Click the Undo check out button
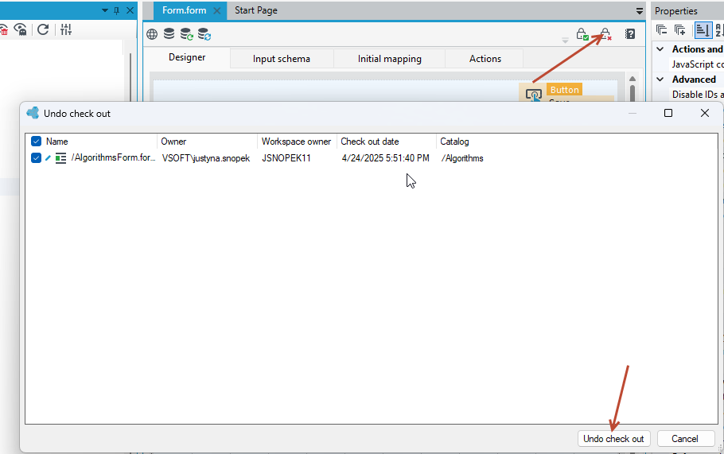724x454 pixels. point(613,439)
